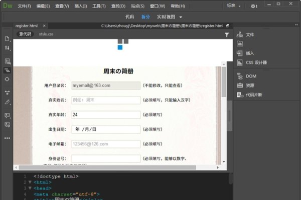Open the DOM panel icon
301x200 pixels.
click(240, 76)
